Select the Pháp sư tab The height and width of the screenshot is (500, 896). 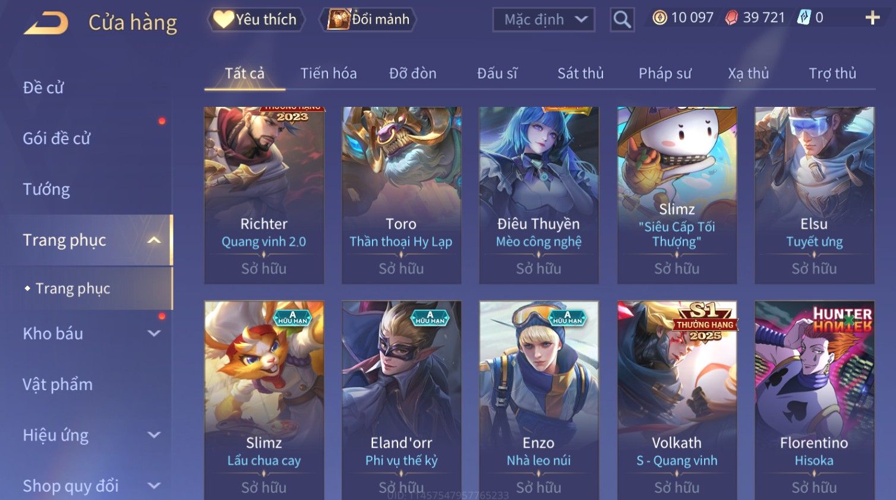click(665, 73)
